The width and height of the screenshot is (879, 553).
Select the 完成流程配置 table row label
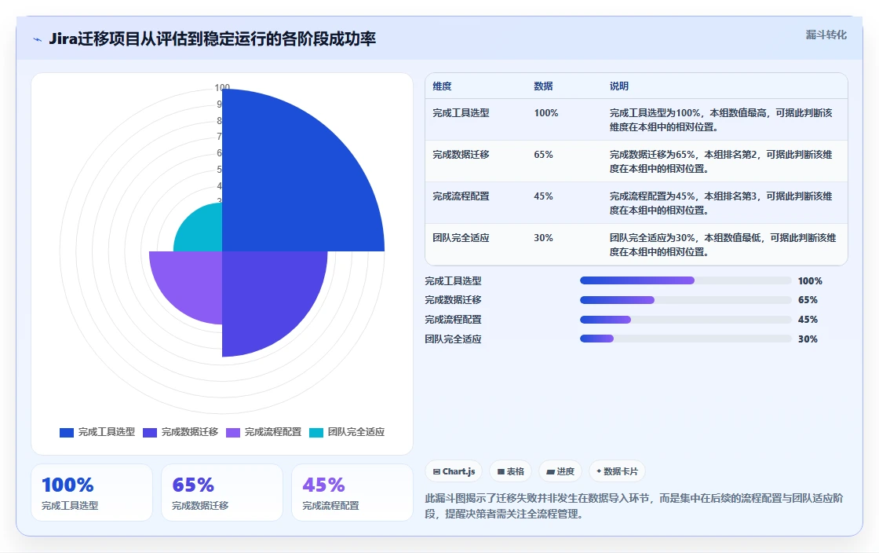click(461, 196)
